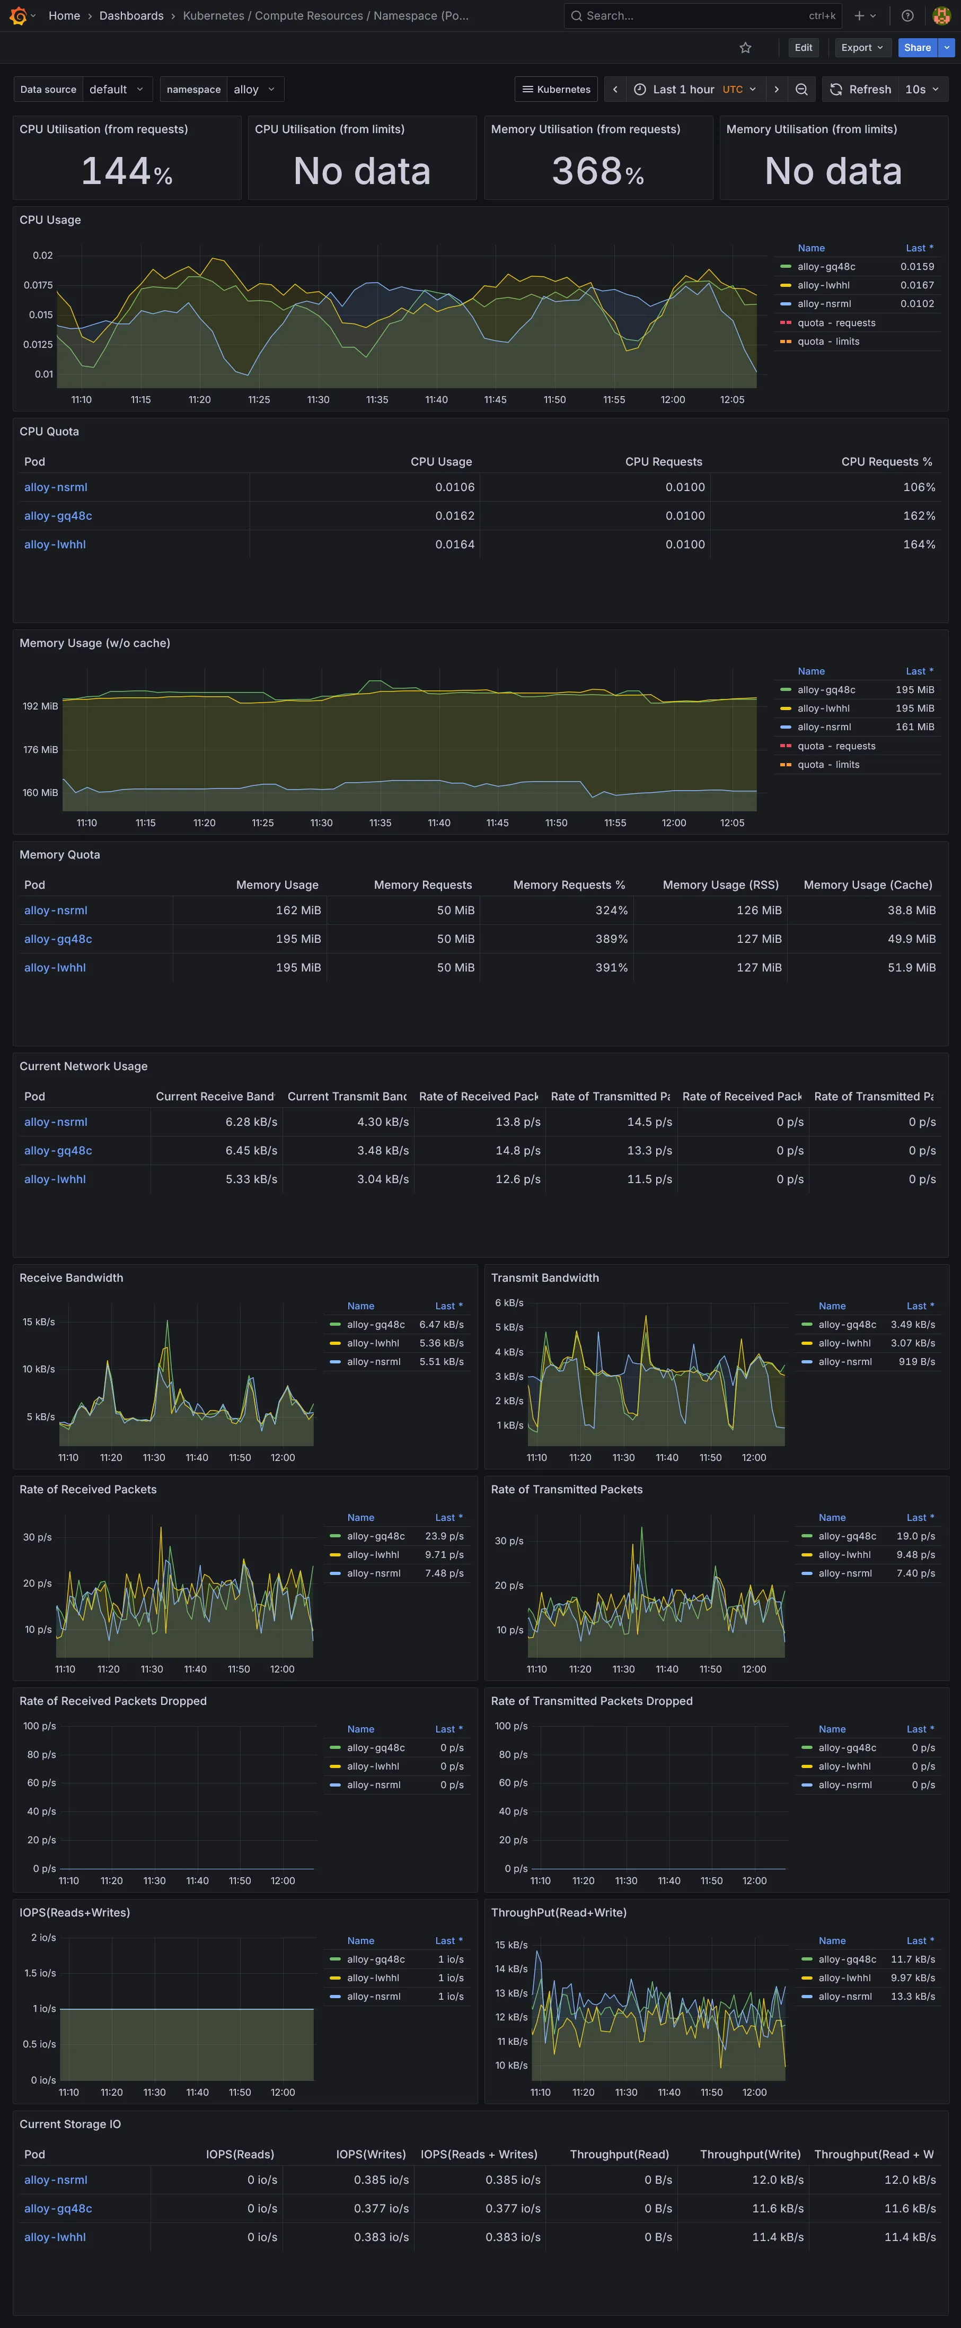Viewport: 961px width, 2328px height.
Task: Shift time range backward with left arrow
Action: click(615, 90)
